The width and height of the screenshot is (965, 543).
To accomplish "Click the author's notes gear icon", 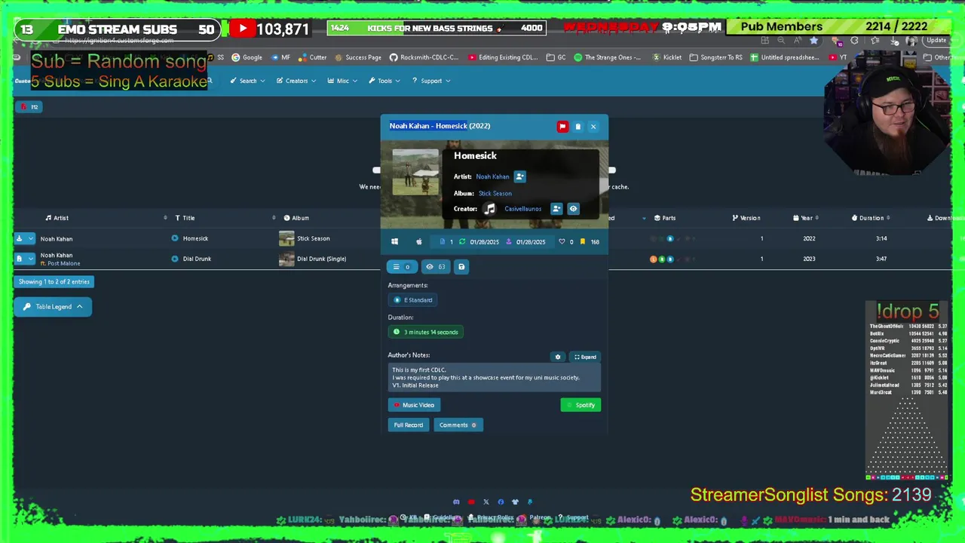I will [x=558, y=357].
